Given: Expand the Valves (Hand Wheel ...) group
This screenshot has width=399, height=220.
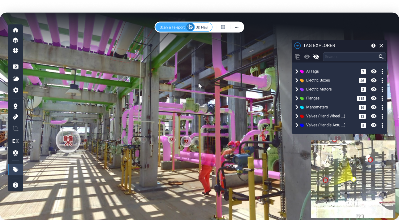Looking at the screenshot, I should (x=297, y=116).
